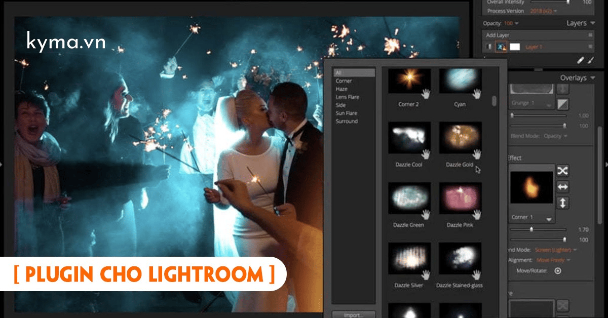Screen dimensions: 608x318
Task: Select the All category in overlay list
Action: [354, 73]
